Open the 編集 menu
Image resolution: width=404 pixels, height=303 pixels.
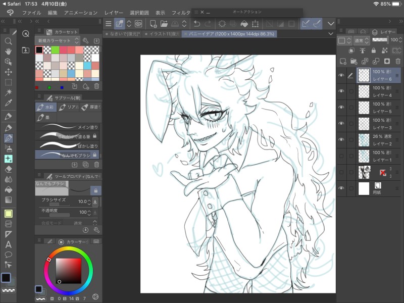tap(53, 13)
